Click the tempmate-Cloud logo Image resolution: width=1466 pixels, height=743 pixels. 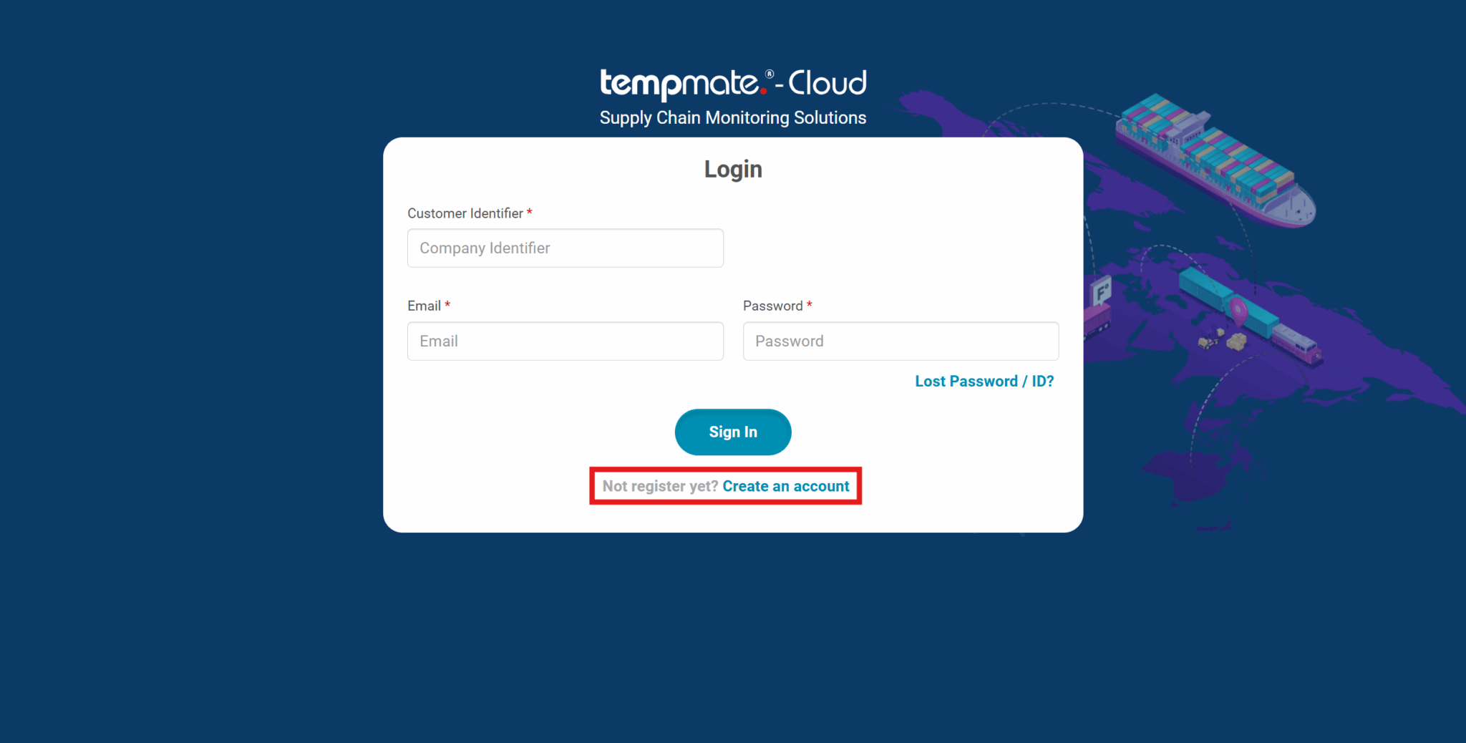point(733,84)
